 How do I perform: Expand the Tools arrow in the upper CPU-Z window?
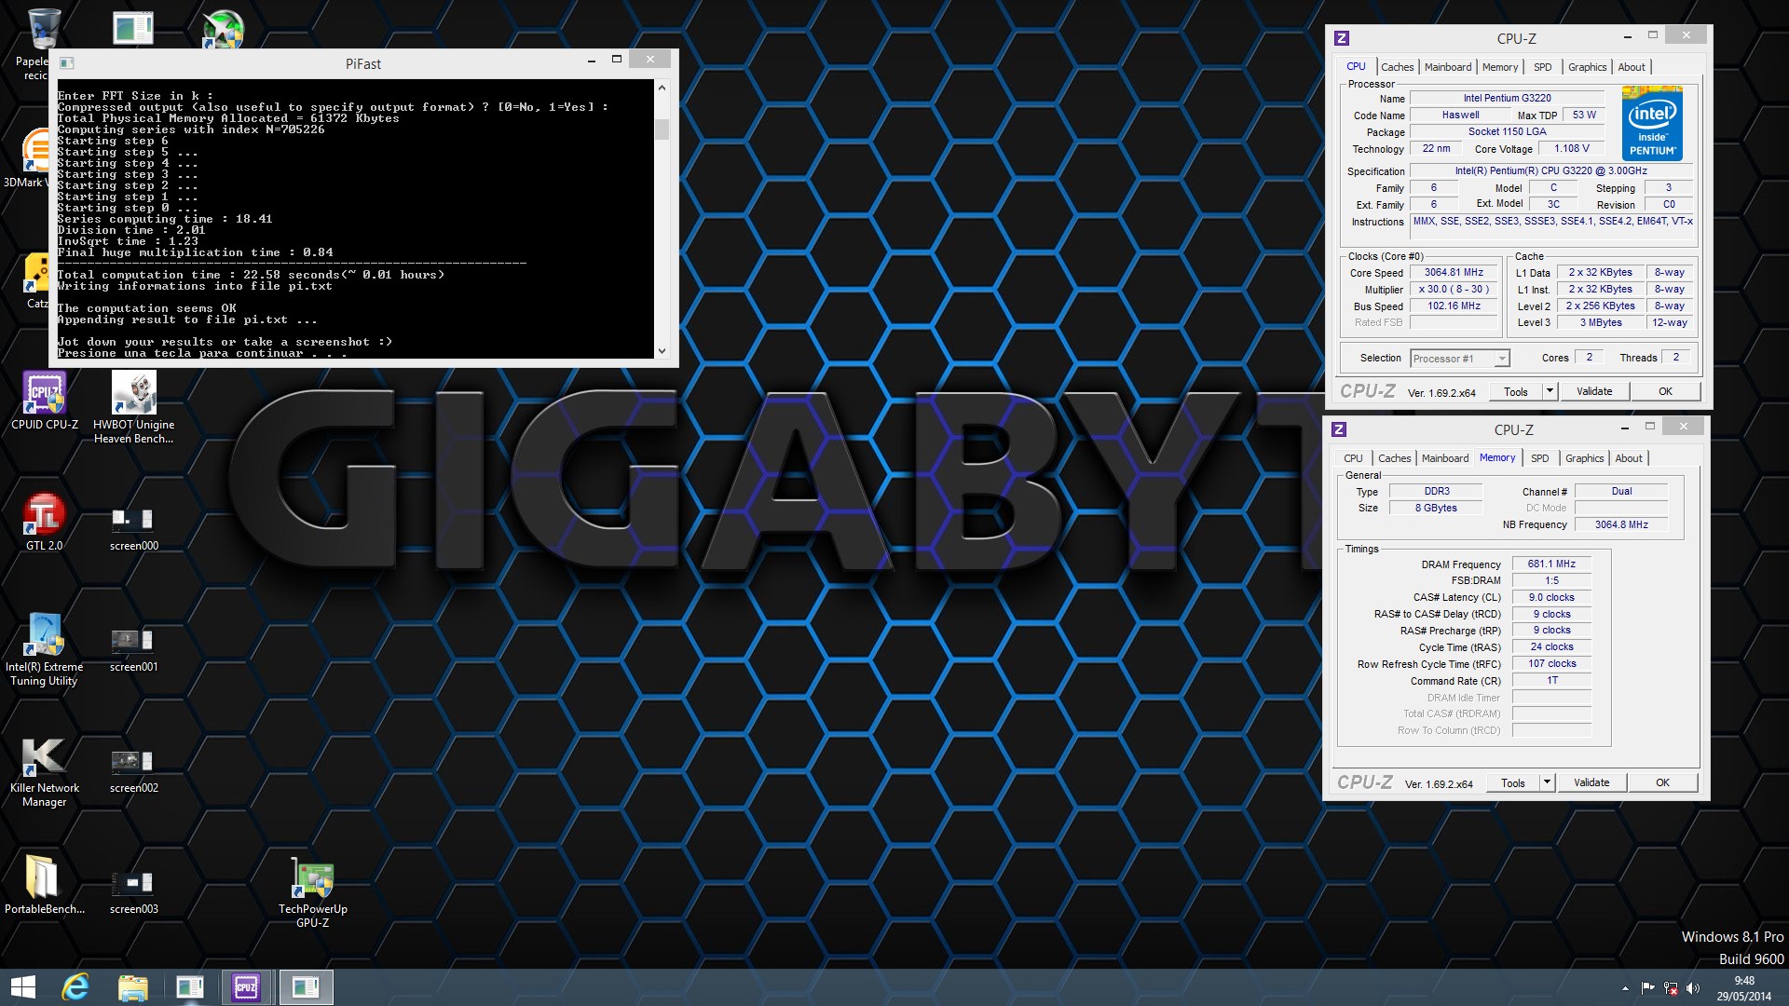[1550, 391]
